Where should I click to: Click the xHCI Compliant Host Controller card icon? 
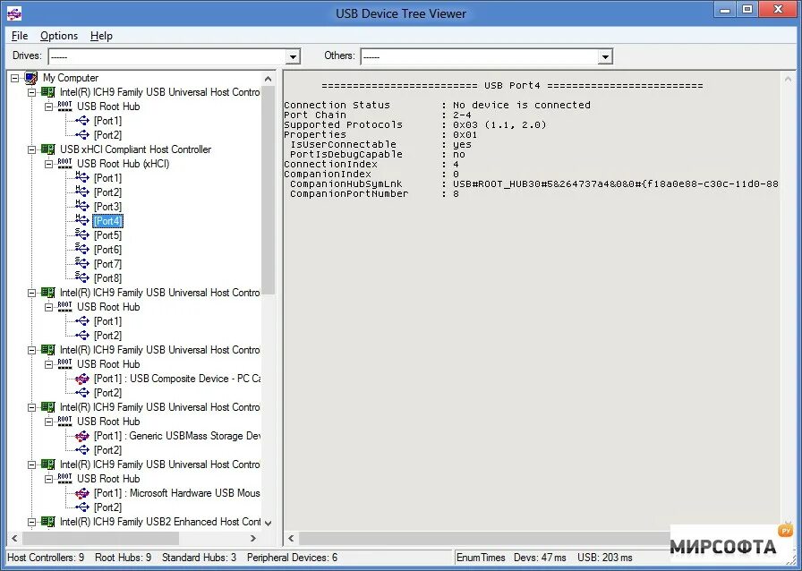(x=48, y=149)
